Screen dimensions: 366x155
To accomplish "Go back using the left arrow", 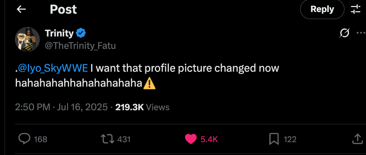I will 21,10.
